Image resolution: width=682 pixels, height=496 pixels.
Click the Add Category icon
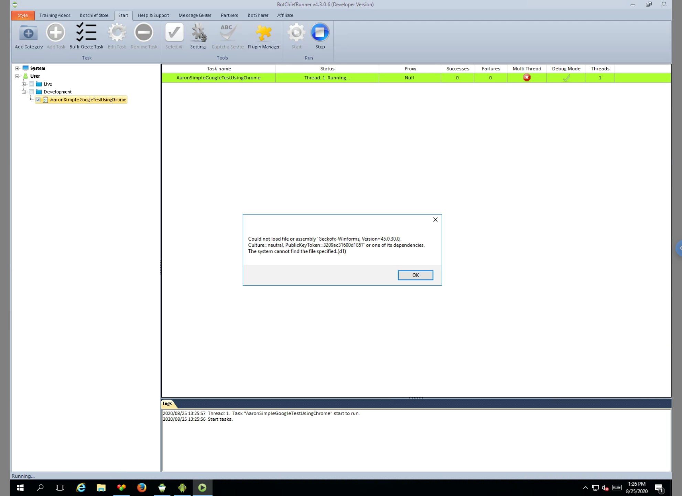coord(28,33)
